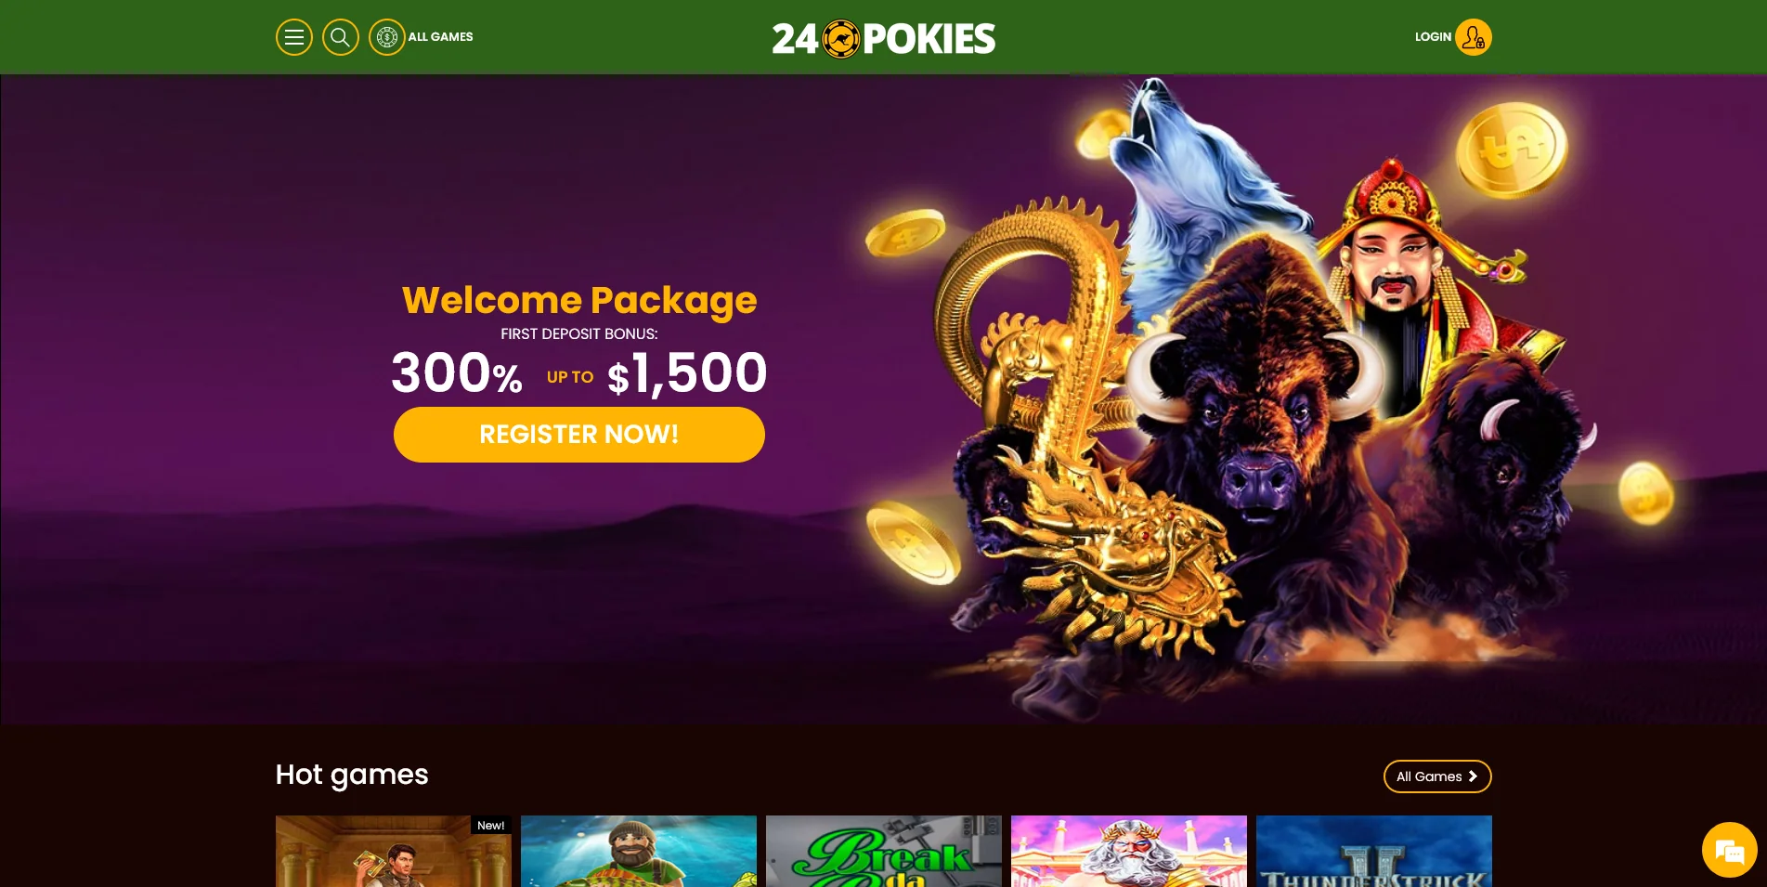The image size is (1767, 887).
Task: Click the All Games chip icon
Action: (x=387, y=37)
